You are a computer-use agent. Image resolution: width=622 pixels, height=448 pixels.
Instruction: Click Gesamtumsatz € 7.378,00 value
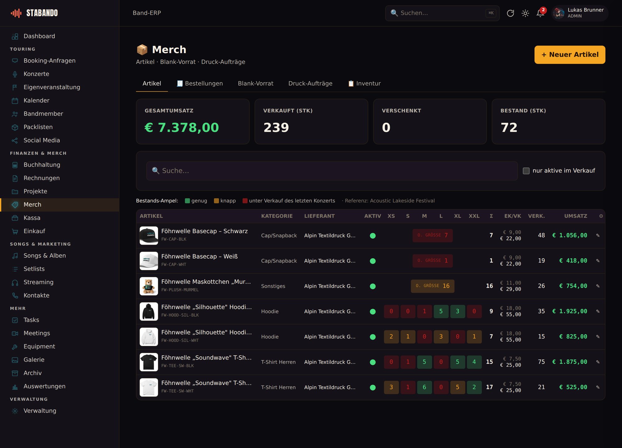point(182,128)
